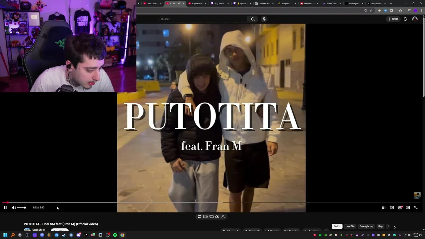This screenshot has height=239, width=425.
Task: Select the Unai SM filter chip
Action: [x=350, y=226]
